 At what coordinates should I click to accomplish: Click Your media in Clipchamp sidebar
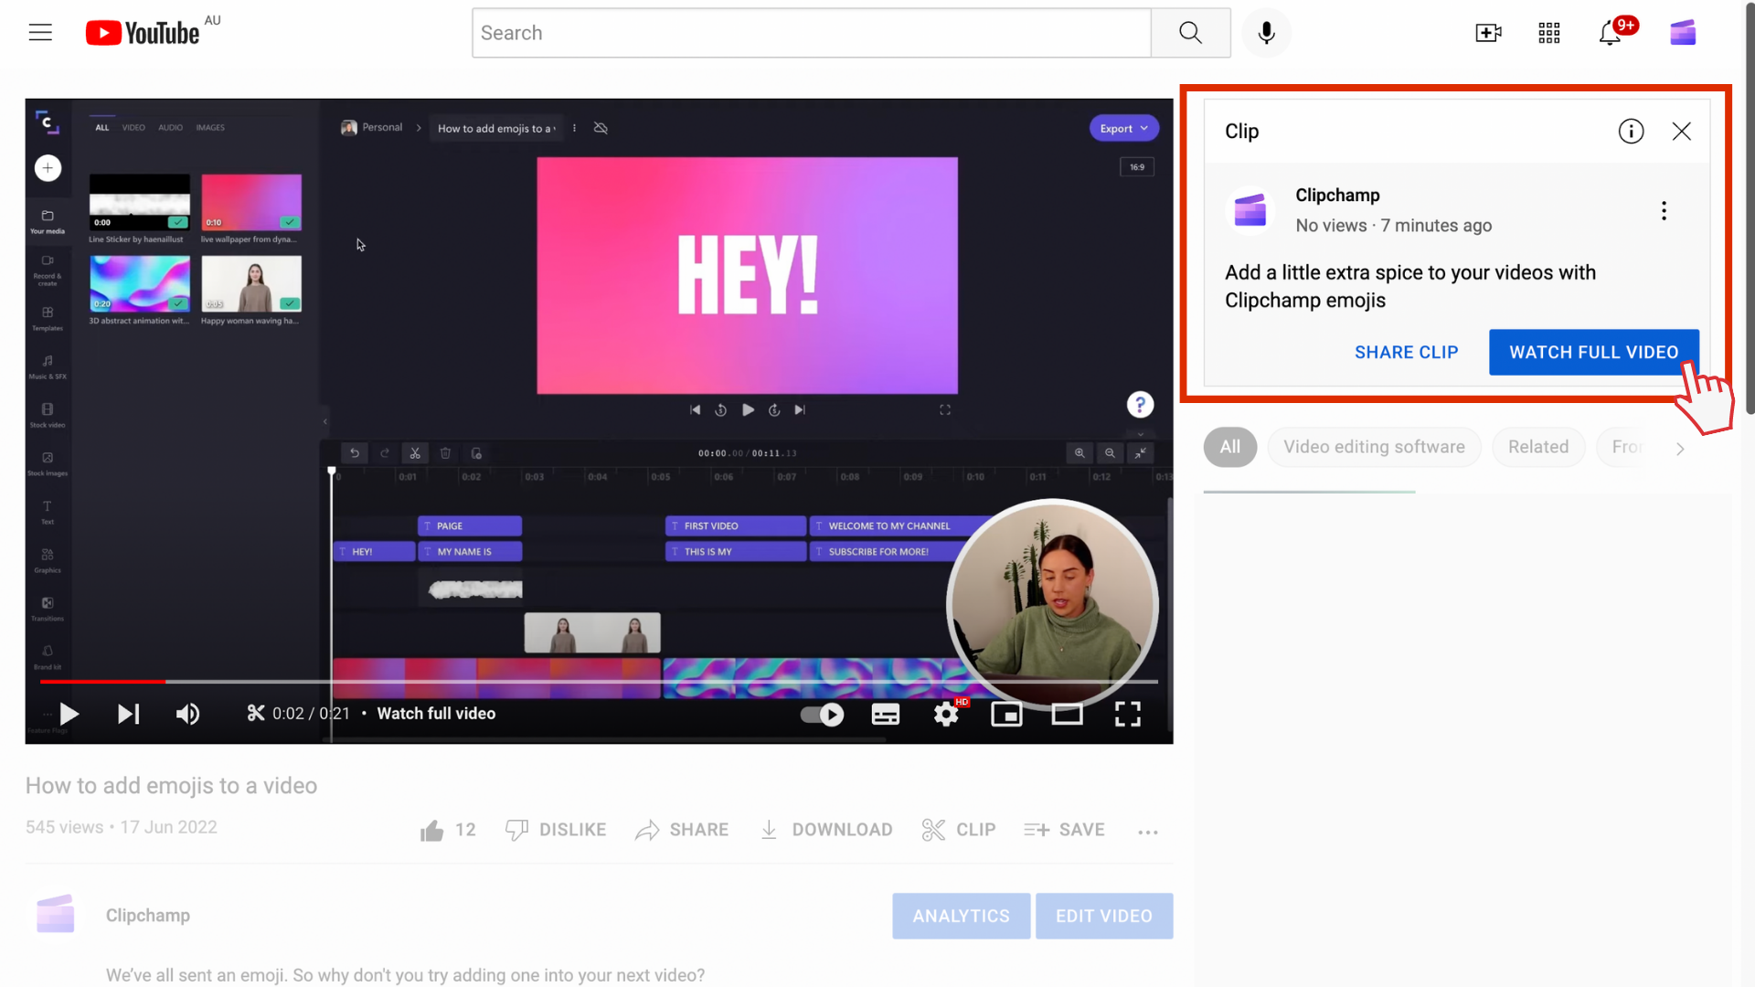(48, 221)
